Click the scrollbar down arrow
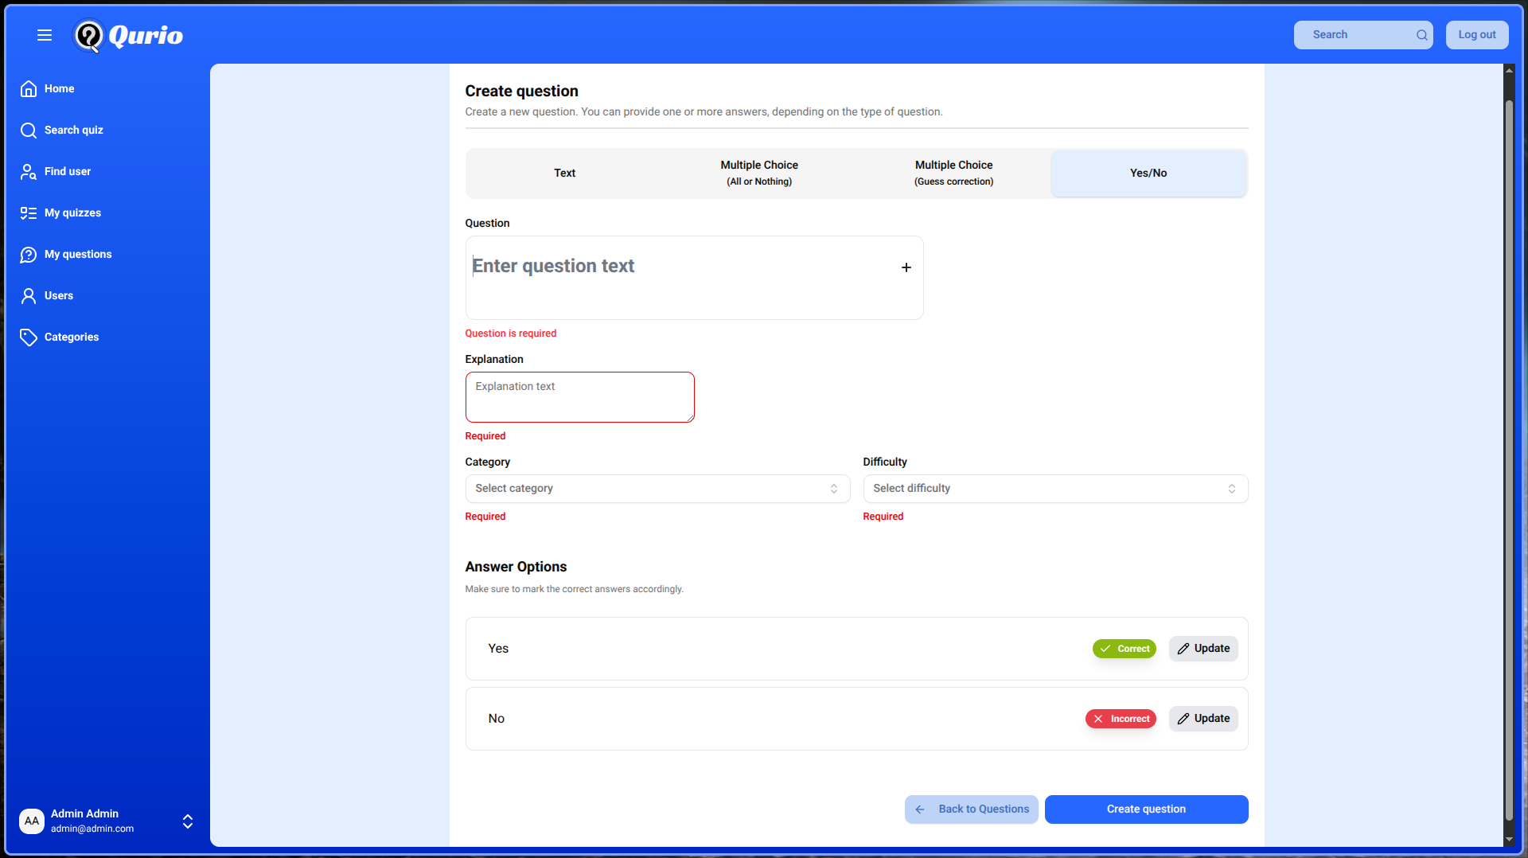The width and height of the screenshot is (1528, 858). coord(1509,840)
